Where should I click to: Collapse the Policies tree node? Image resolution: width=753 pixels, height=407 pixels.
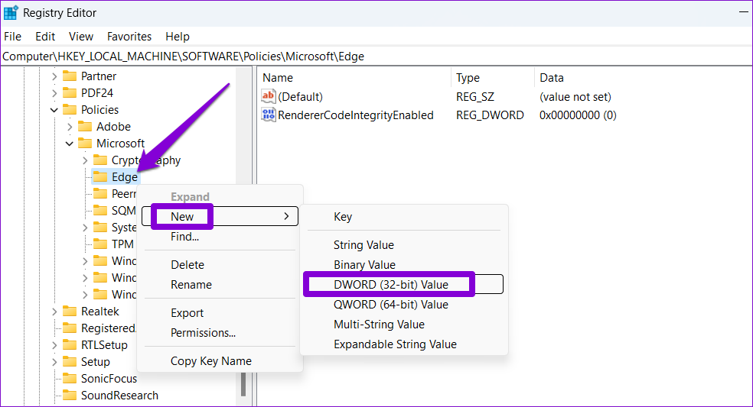[54, 110]
